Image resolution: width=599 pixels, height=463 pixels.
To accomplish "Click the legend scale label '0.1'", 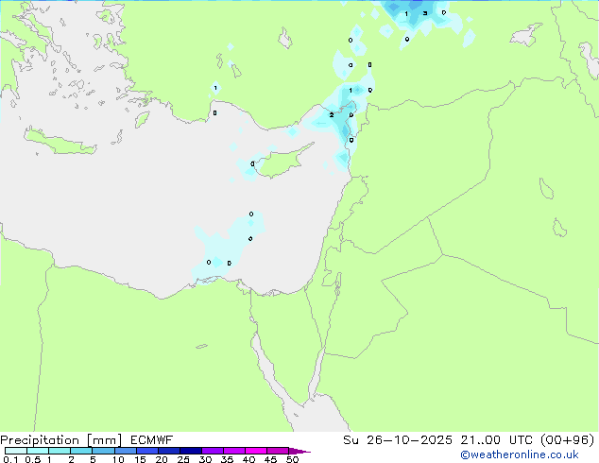I will (x=10, y=459).
